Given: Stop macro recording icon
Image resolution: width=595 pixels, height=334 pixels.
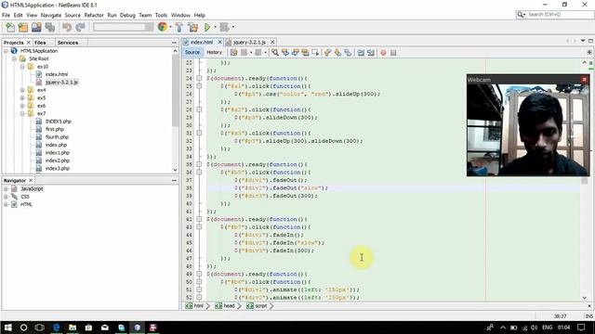Looking at the screenshot, I should (x=393, y=53).
